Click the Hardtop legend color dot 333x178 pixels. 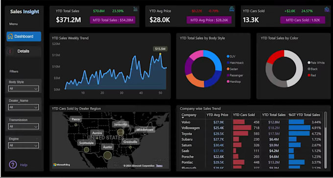pyautogui.click(x=228, y=81)
